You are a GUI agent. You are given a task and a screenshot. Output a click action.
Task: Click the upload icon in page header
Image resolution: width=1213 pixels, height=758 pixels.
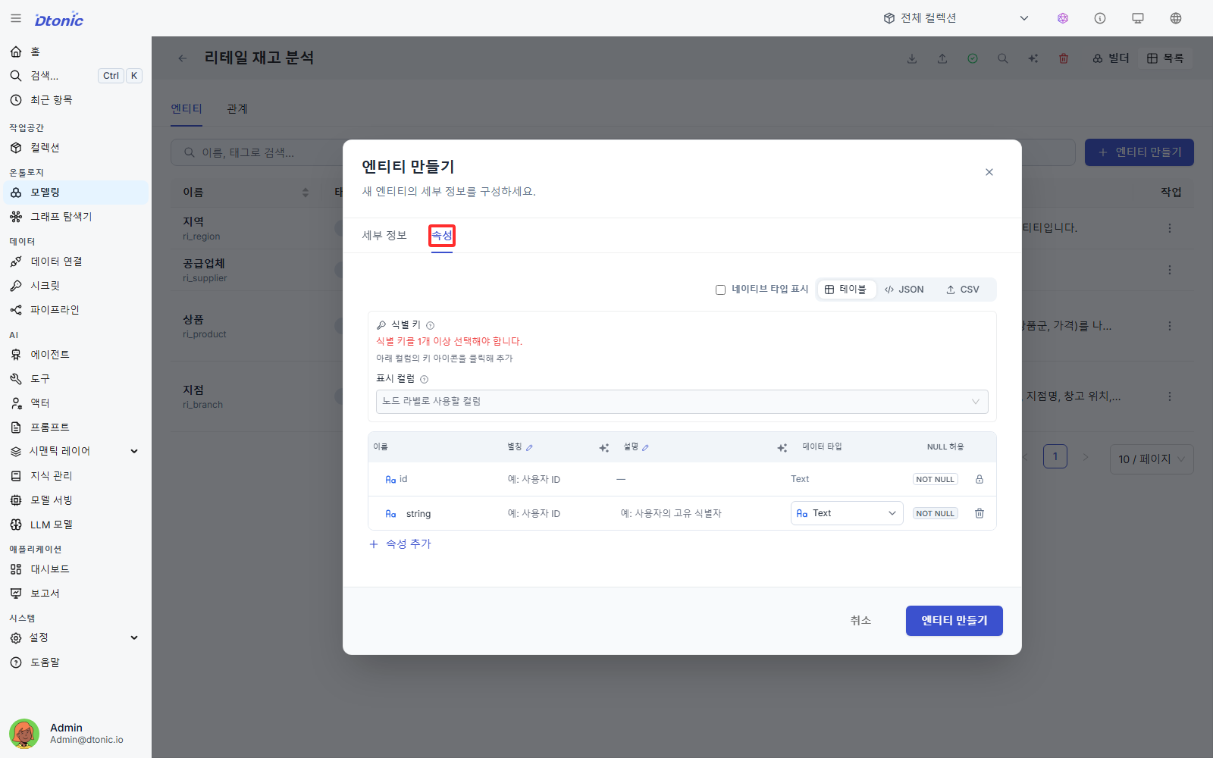point(942,58)
